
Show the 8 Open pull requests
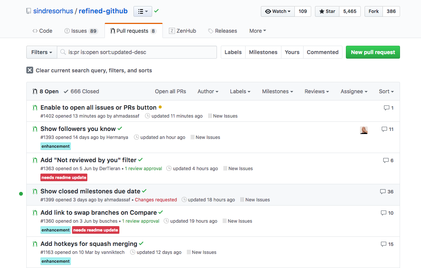click(46, 91)
